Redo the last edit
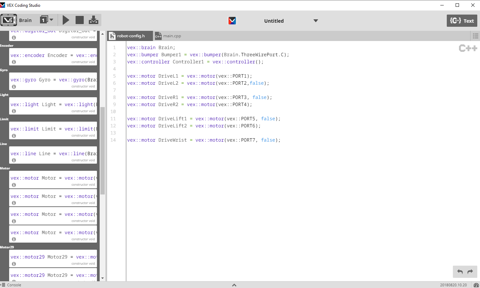Screen dimensions: 480x288 tap(470, 272)
